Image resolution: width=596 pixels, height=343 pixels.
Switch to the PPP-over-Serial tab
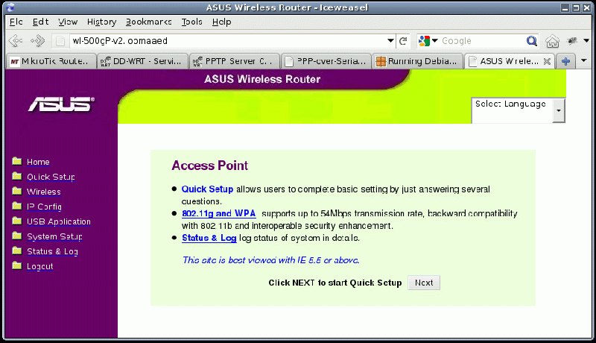[x=326, y=61]
